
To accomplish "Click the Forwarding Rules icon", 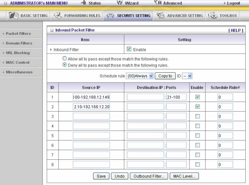I will (57, 15).
